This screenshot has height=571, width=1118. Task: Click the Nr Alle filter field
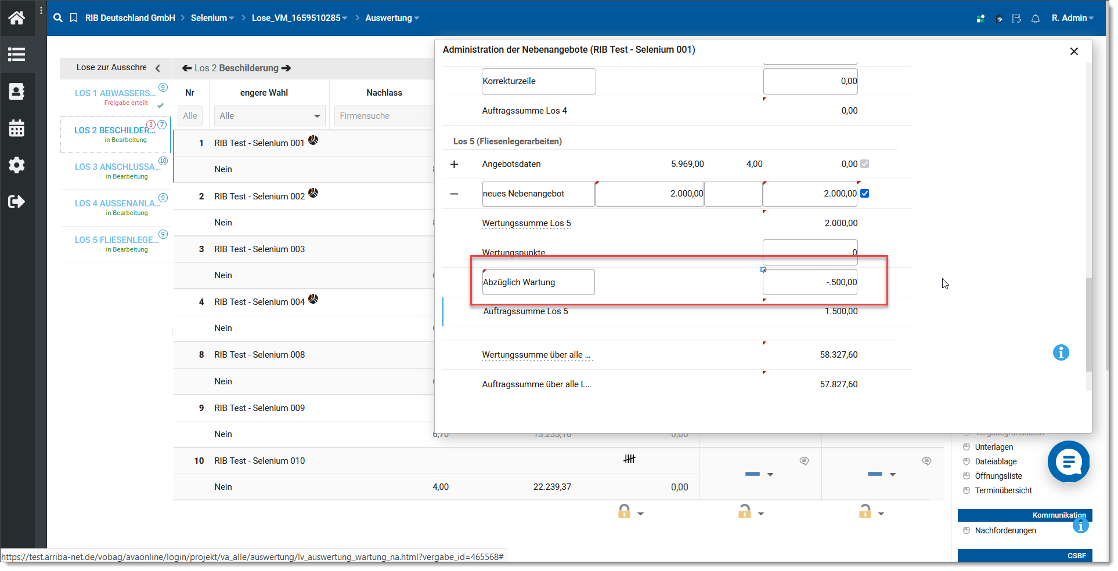click(x=190, y=116)
